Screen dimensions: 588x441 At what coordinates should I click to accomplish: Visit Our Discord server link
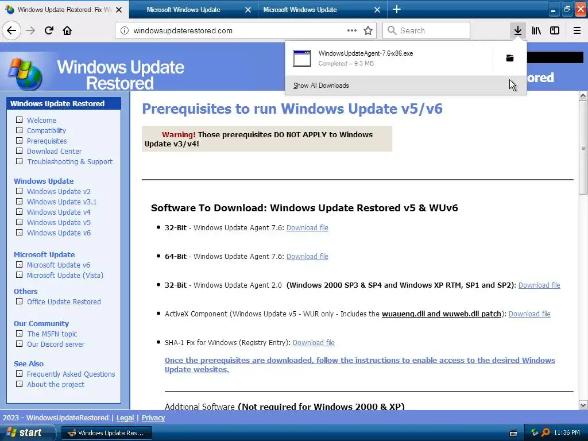point(56,345)
